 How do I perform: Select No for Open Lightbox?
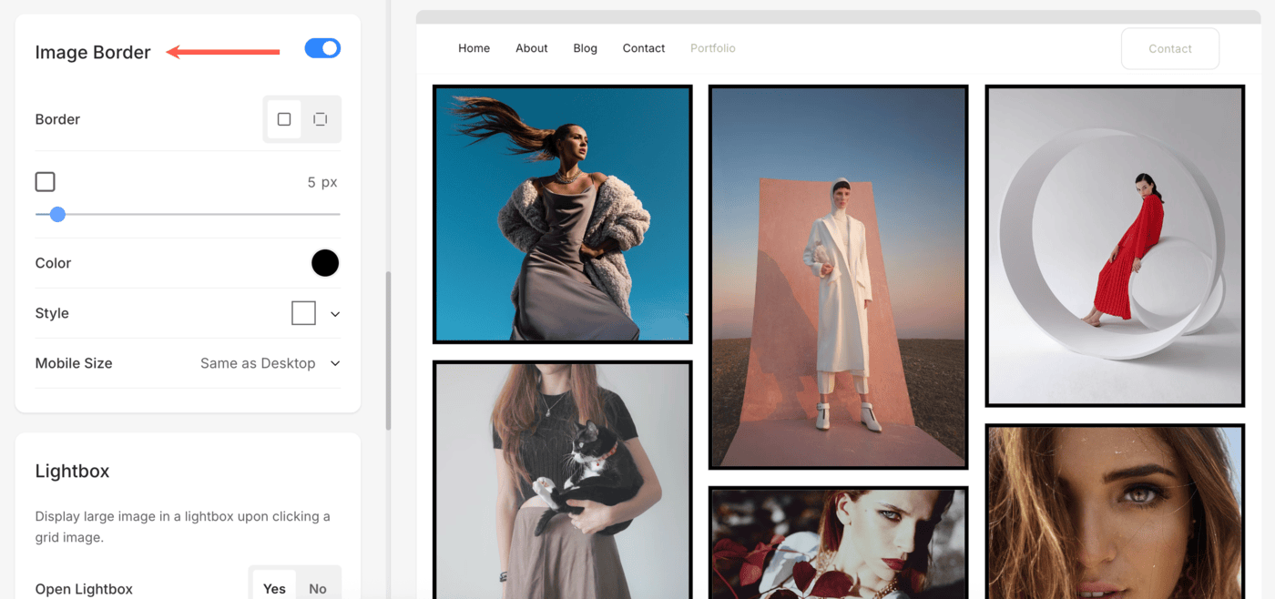click(x=317, y=588)
